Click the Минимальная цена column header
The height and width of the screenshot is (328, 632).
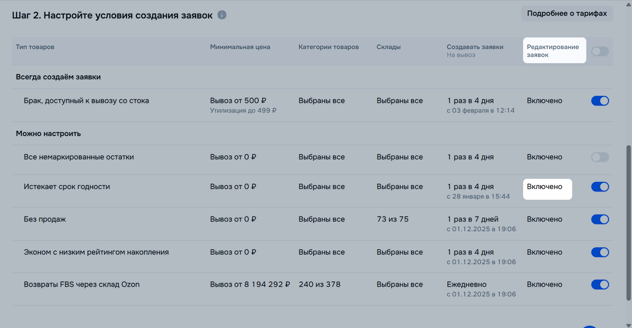240,47
